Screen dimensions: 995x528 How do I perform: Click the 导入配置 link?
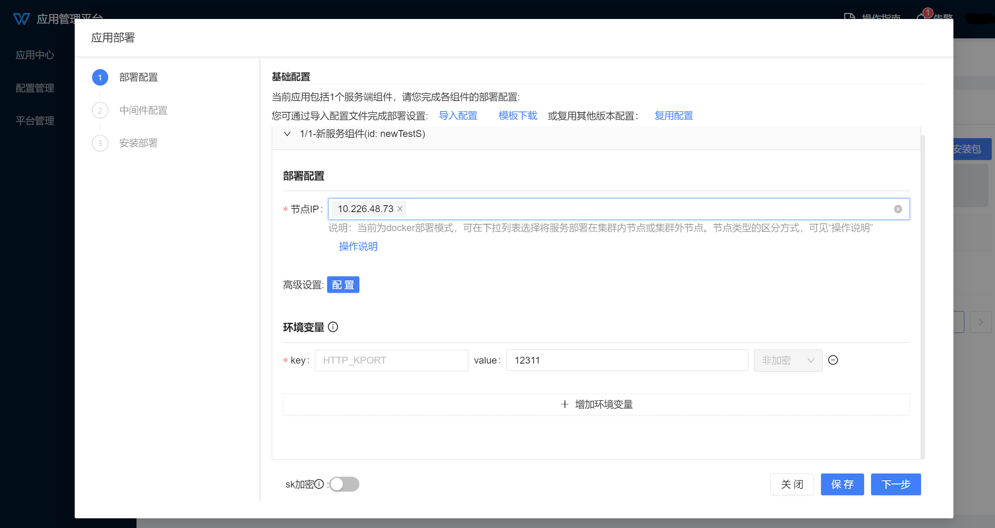pos(458,116)
